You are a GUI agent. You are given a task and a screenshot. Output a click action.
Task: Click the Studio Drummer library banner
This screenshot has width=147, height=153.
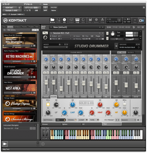click(x=20, y=72)
